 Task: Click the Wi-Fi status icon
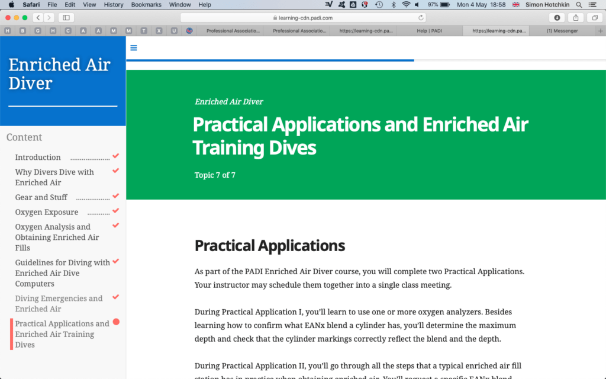[406, 5]
